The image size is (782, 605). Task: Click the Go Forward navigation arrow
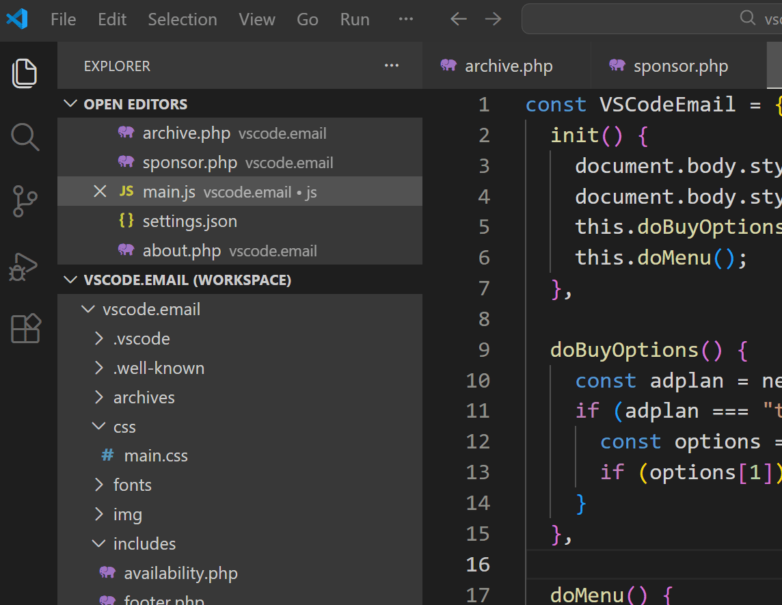[x=494, y=18]
